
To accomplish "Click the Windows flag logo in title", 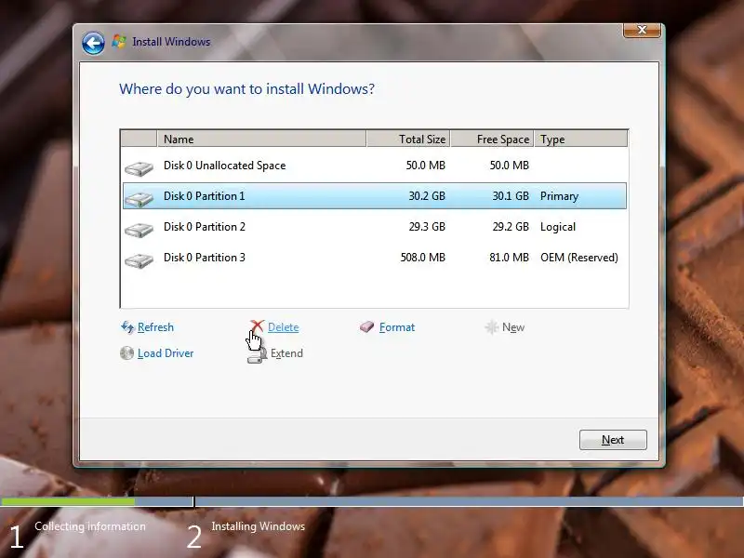I will (119, 41).
